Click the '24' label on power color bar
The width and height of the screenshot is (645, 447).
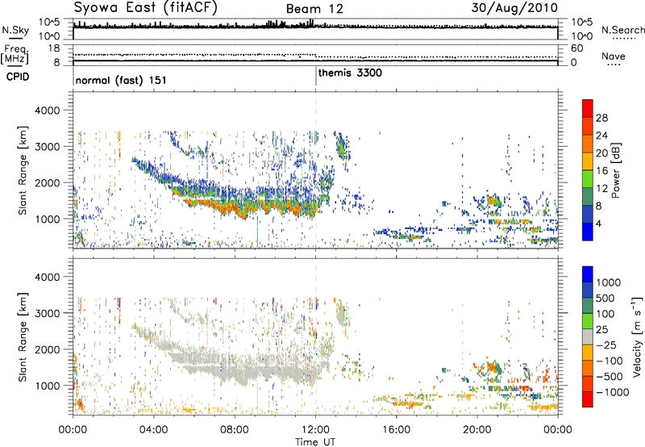point(601,136)
